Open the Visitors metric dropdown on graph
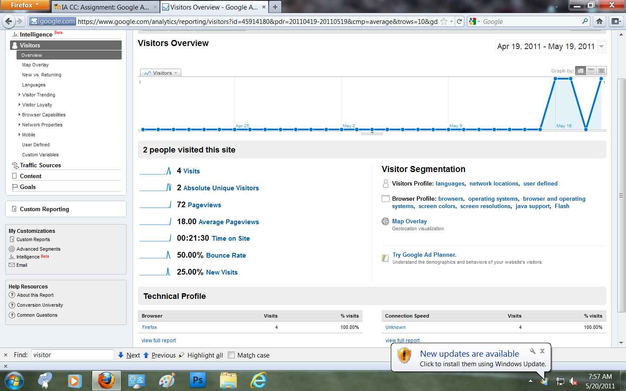The height and width of the screenshot is (391, 626). pyautogui.click(x=161, y=73)
